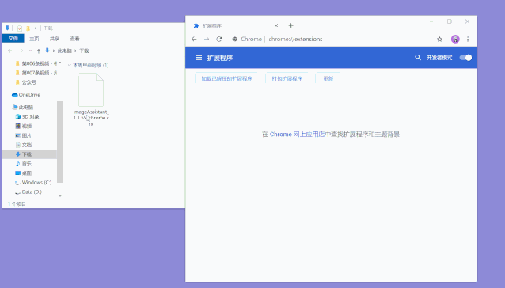
Task: Open 3D 对象 in the navigation pane
Action: pos(28,116)
